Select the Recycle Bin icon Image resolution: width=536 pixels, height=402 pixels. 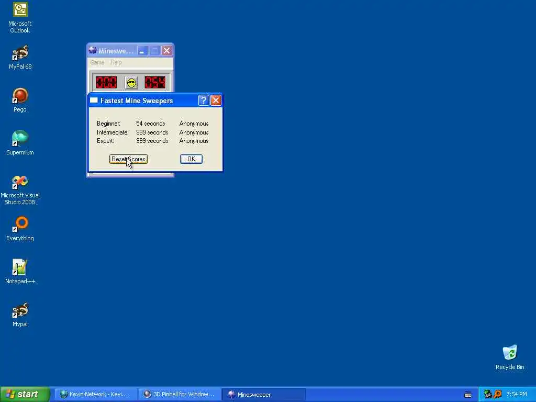click(x=510, y=358)
